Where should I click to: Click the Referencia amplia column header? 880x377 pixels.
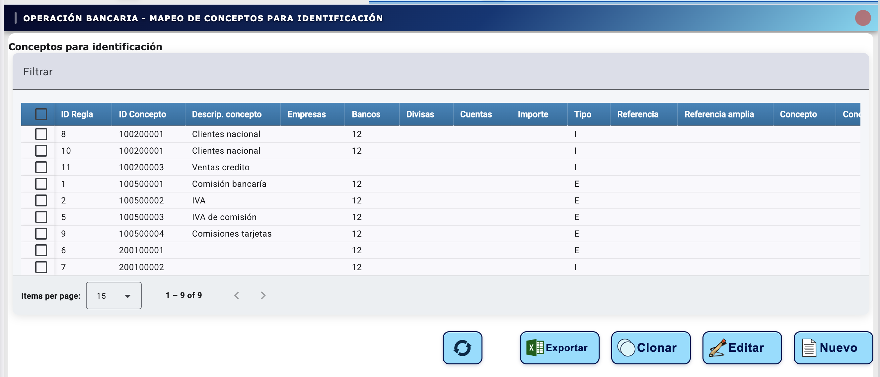(719, 114)
